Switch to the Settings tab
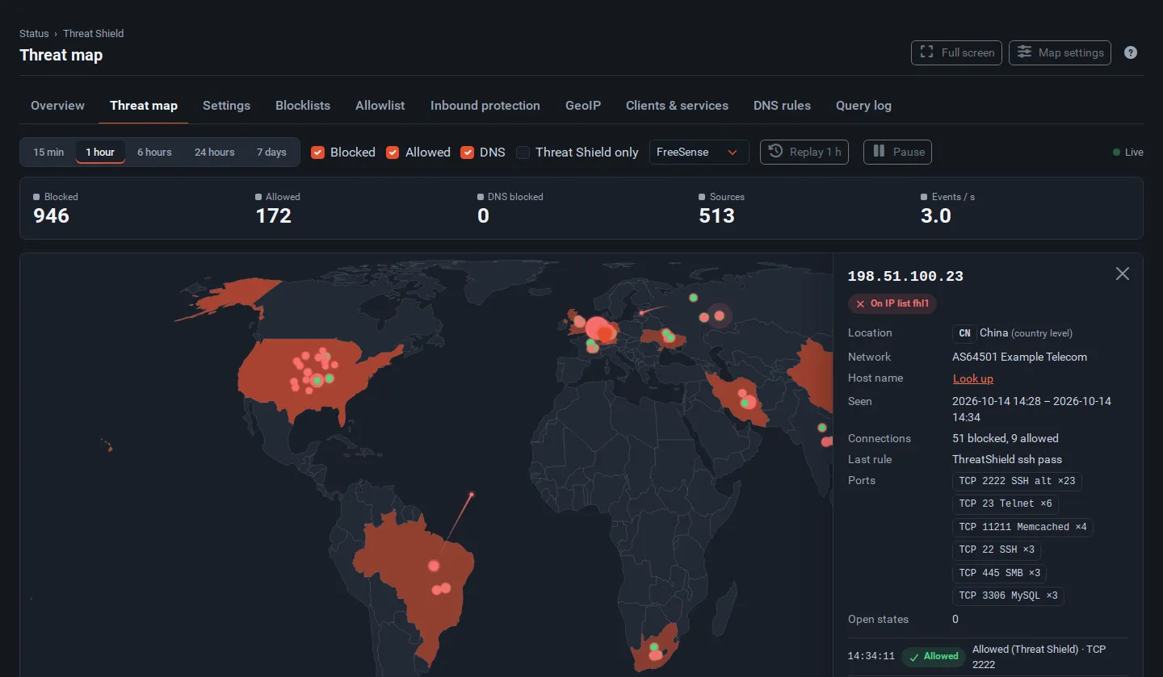1163x677 pixels. pyautogui.click(x=226, y=106)
